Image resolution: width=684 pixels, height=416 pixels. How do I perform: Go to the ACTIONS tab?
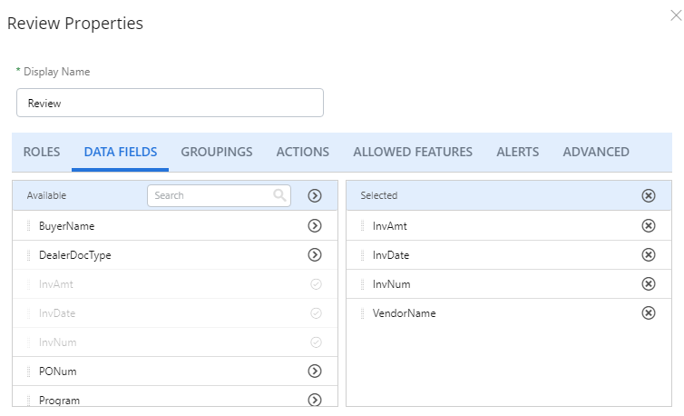coord(303,152)
